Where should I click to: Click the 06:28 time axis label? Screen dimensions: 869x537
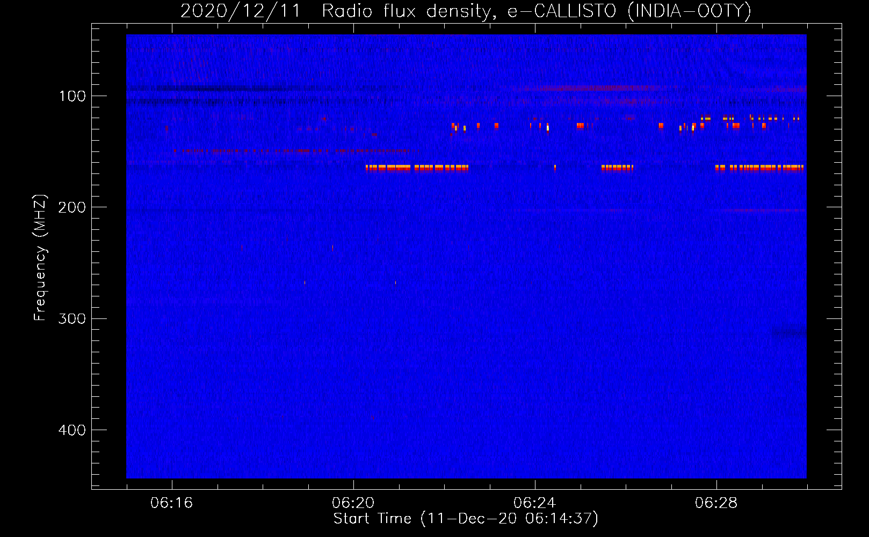point(716,503)
